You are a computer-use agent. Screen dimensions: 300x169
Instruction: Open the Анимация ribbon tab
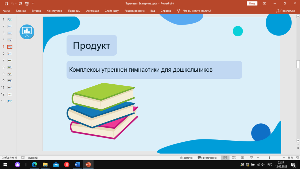click(x=92, y=11)
